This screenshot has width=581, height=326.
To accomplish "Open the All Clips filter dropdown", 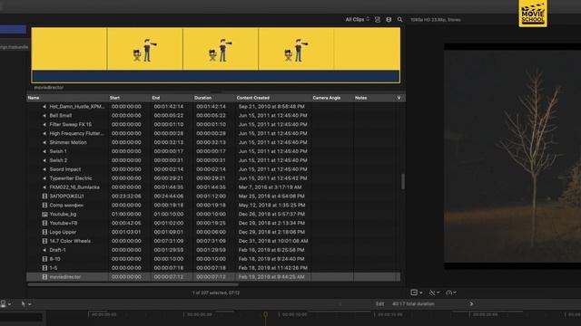I will (357, 19).
